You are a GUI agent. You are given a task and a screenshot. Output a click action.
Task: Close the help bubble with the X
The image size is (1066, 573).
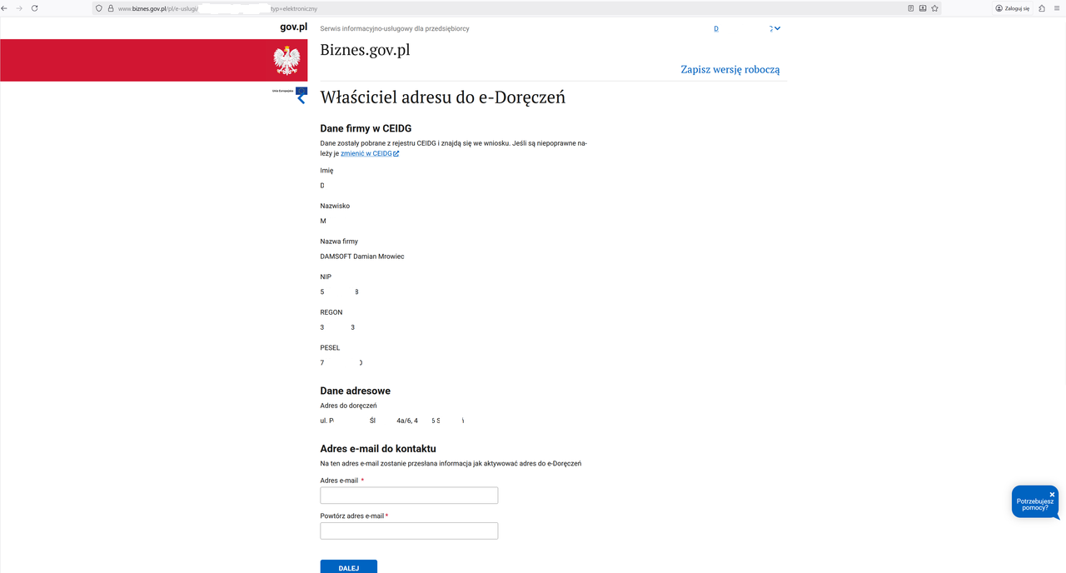click(x=1052, y=494)
